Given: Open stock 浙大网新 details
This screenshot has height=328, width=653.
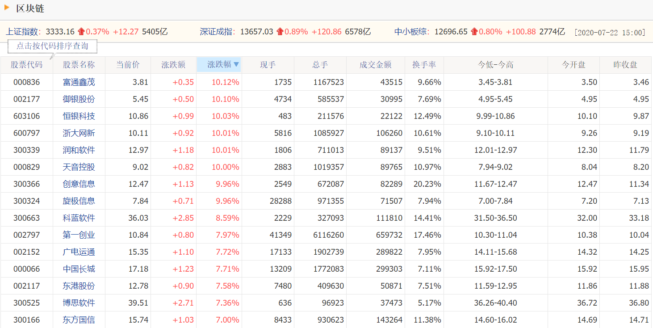Looking at the screenshot, I should [79, 133].
